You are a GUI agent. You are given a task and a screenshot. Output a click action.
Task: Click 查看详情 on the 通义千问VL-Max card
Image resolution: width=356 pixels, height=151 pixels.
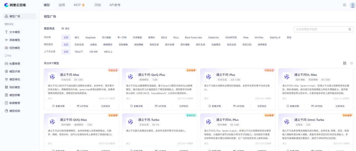click(293, 106)
